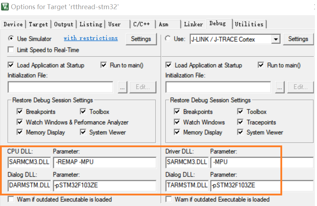Click the µVision icon in the title bar
The image size is (317, 206).
point(5,6)
